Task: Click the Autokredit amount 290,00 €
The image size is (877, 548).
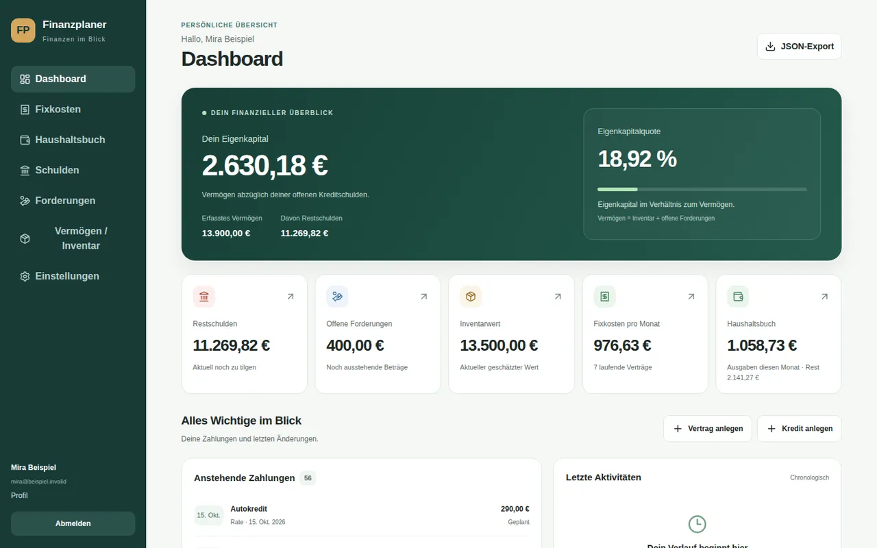Action: 515,509
